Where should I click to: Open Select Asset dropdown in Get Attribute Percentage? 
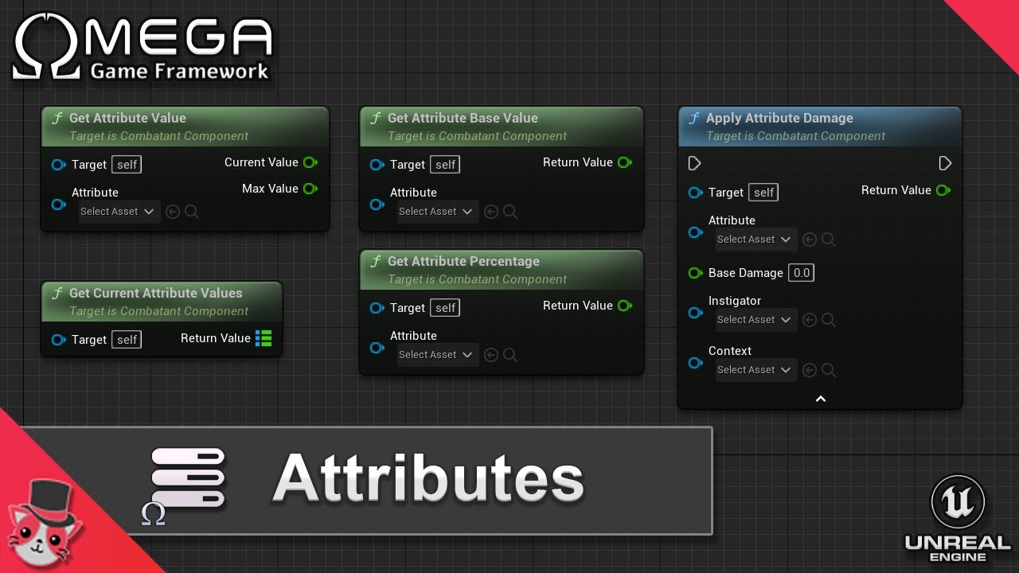pyautogui.click(x=438, y=355)
